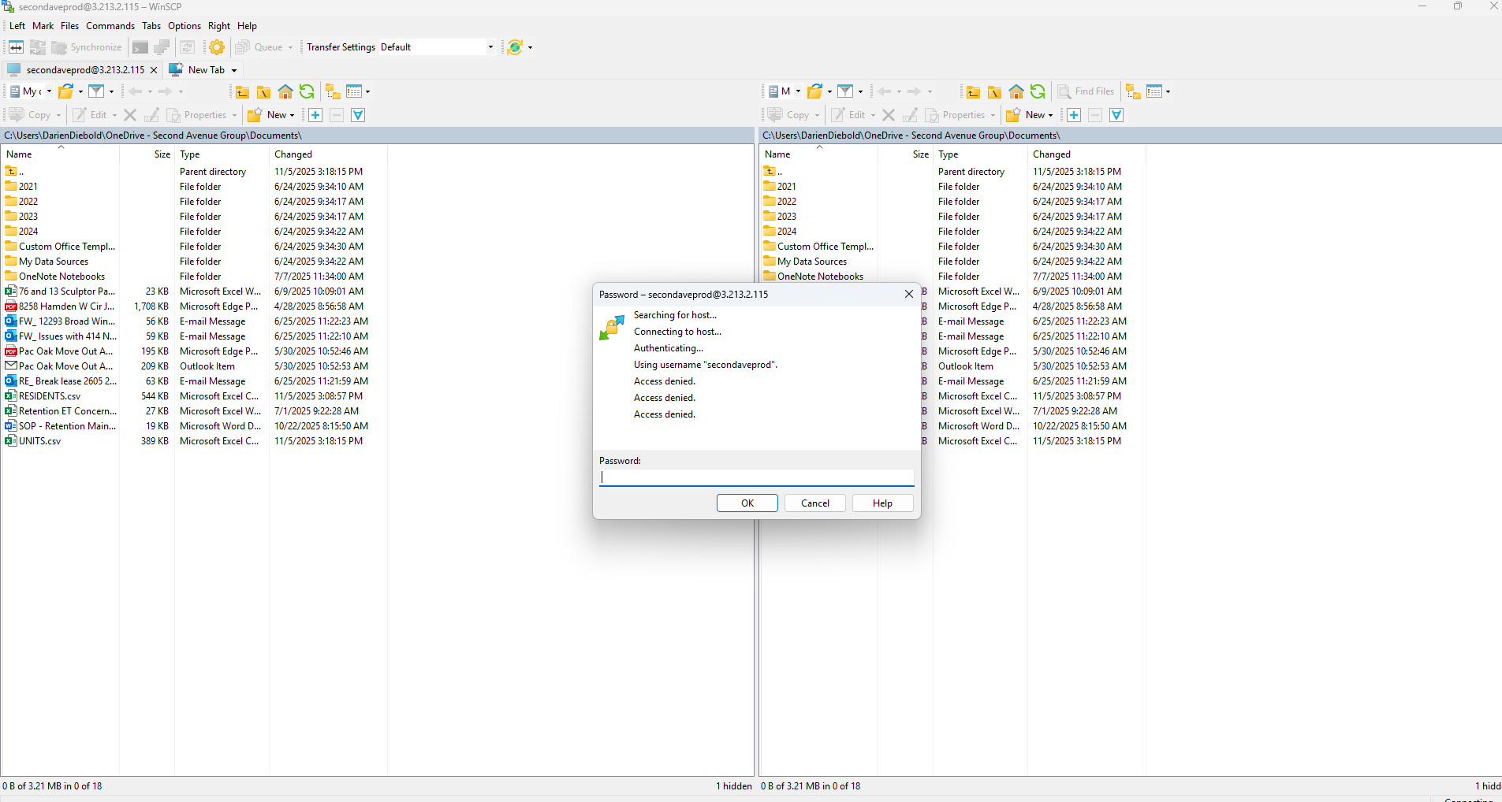The height and width of the screenshot is (802, 1502).
Task: Close the secondaveprod@3.213.2.115 session tab
Action: pyautogui.click(x=154, y=70)
